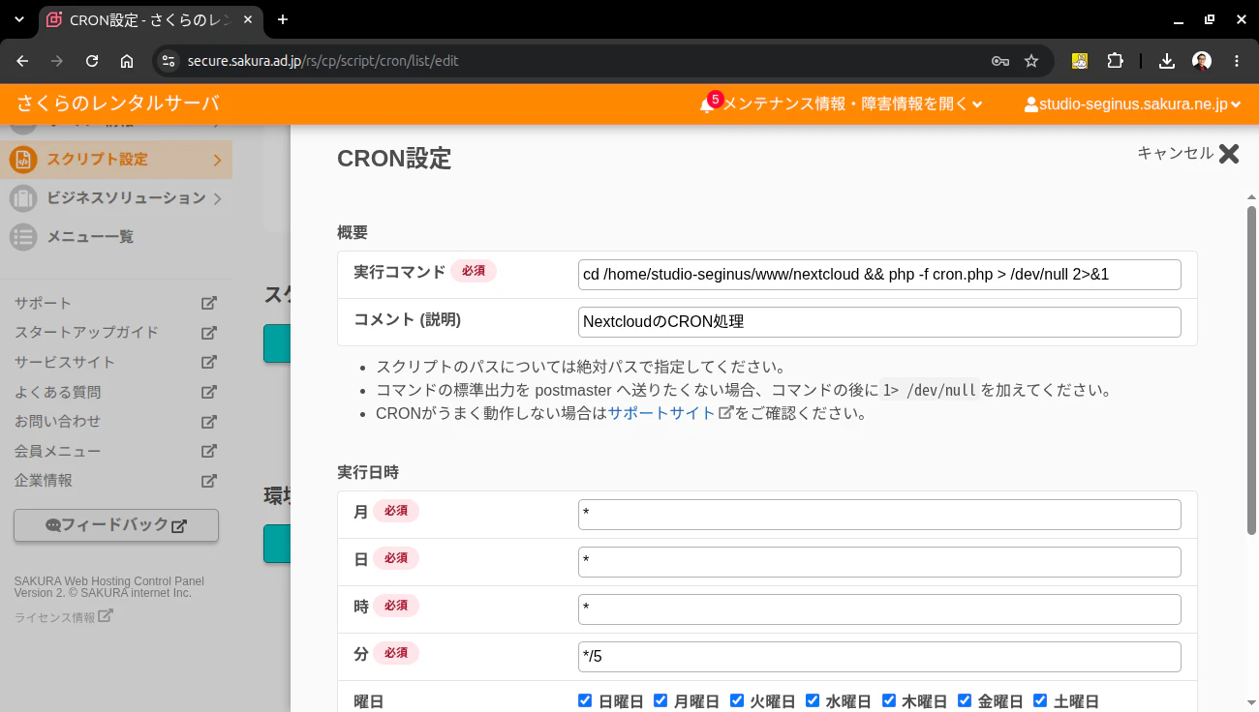Click the browser back arrow

22,61
